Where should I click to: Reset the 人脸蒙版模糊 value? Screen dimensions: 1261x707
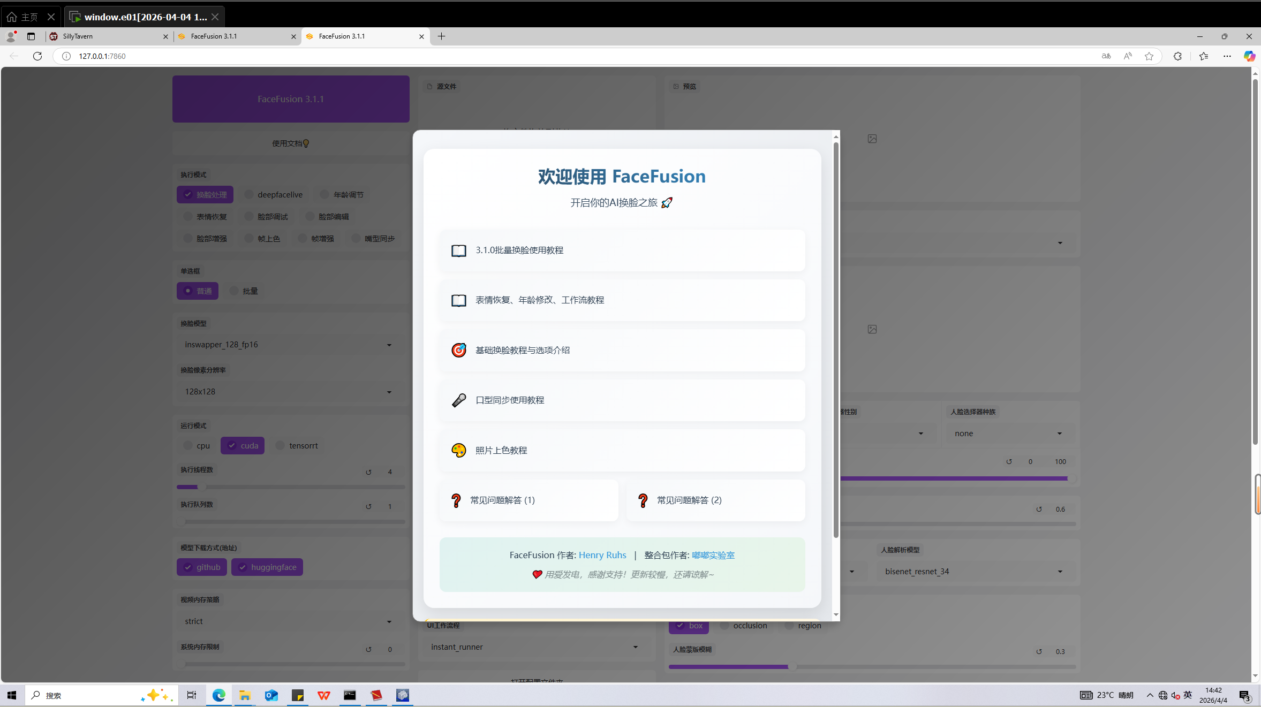pyautogui.click(x=1039, y=651)
